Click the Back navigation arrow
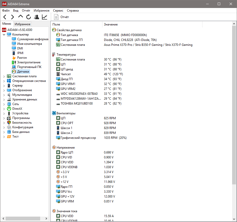This screenshot has height=222, width=237. tap(5, 17)
